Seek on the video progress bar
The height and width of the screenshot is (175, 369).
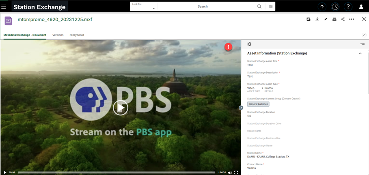pos(116,173)
